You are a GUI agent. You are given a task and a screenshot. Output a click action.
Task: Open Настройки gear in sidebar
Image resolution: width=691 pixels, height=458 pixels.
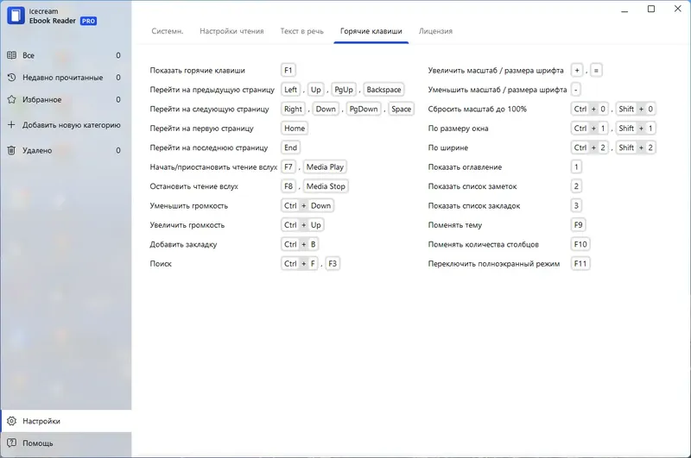coord(66,421)
